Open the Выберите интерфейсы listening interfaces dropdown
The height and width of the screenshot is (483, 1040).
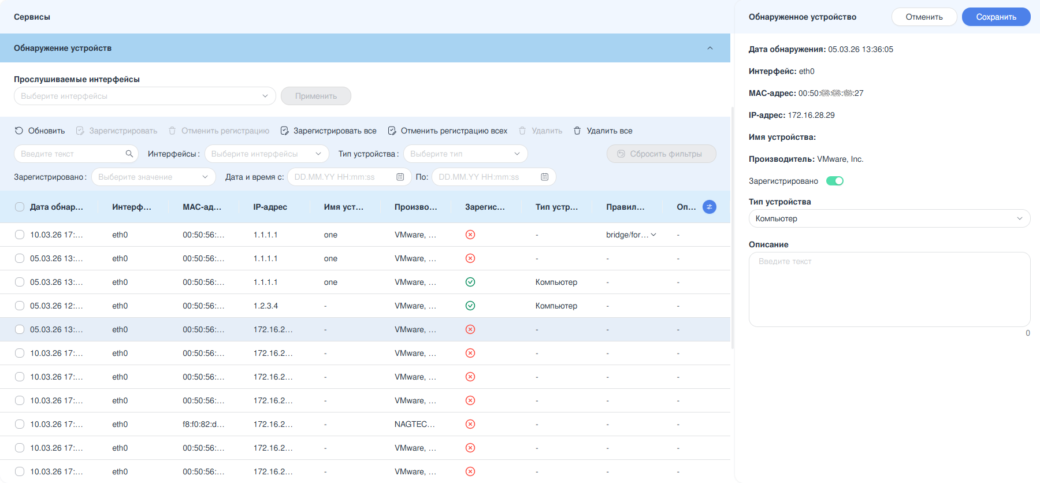(144, 96)
